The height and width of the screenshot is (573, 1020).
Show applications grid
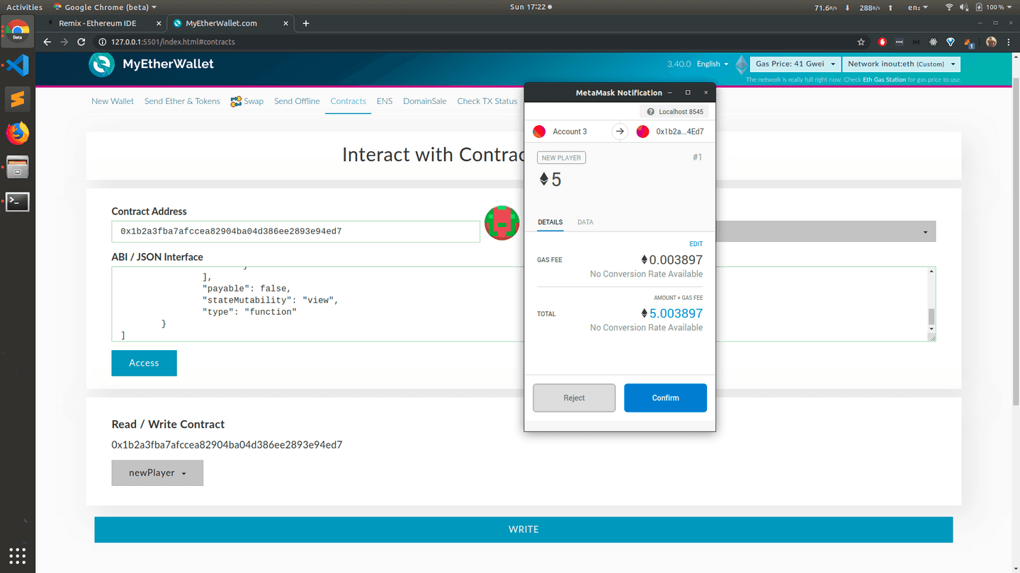pos(18,555)
